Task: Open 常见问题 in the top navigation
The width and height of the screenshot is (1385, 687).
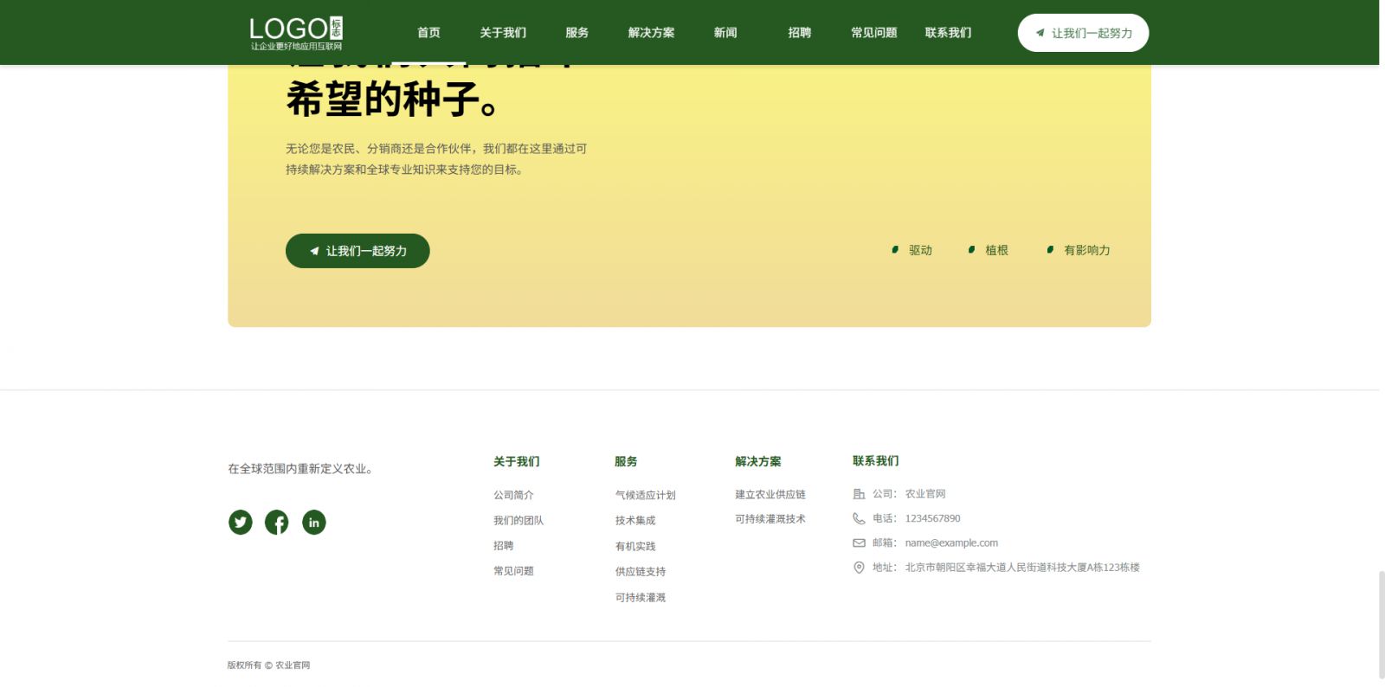Action: point(873,33)
